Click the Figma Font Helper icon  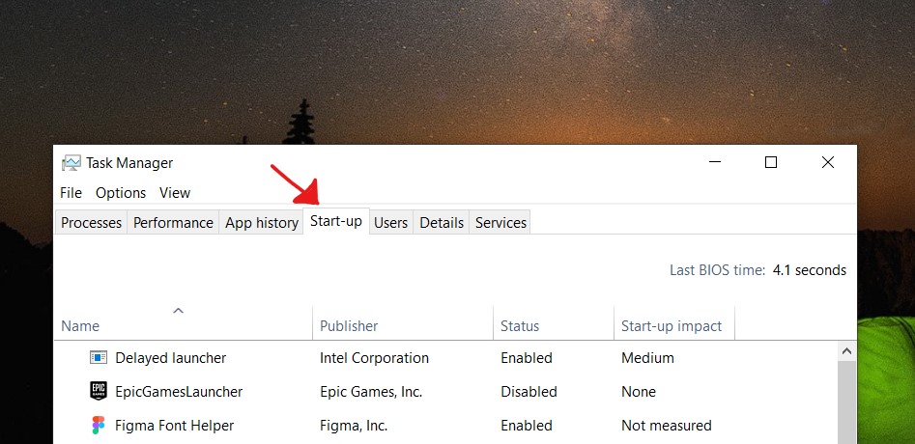point(98,426)
